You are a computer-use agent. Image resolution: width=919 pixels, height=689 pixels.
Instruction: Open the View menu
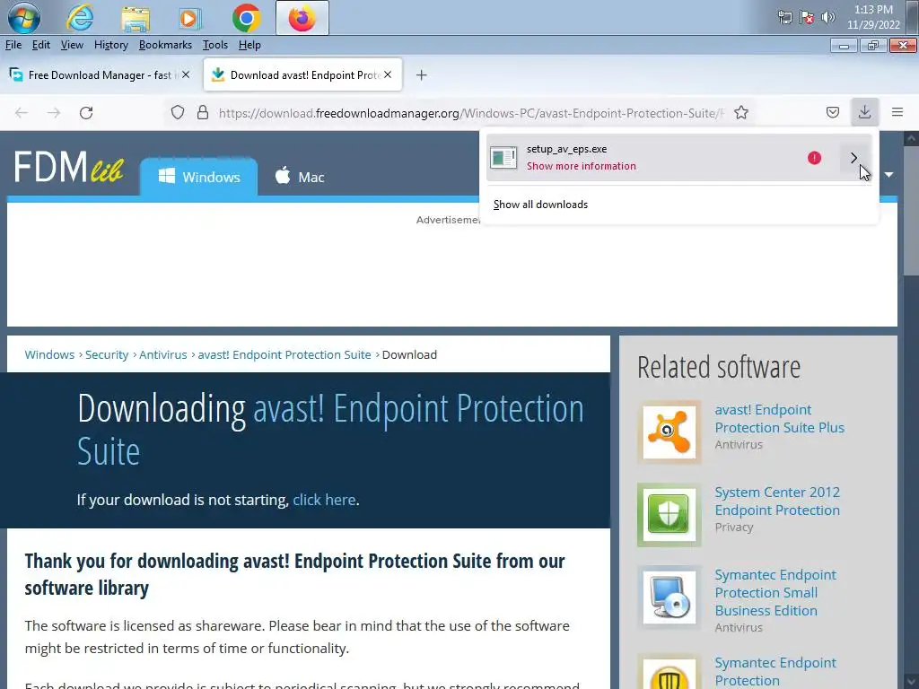pos(72,45)
